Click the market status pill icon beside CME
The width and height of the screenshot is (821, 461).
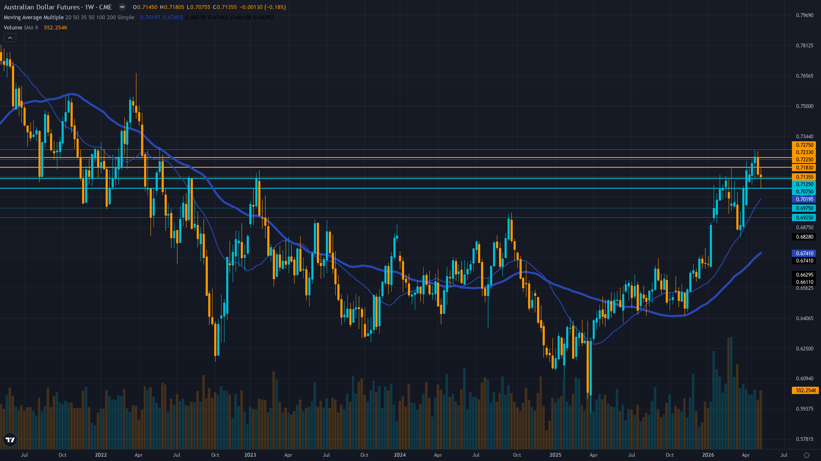pyautogui.click(x=122, y=7)
